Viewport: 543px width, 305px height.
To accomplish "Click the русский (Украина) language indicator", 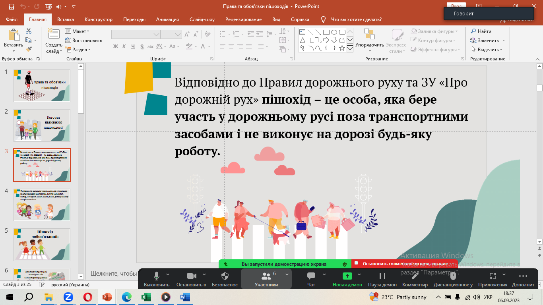I will click(70, 285).
